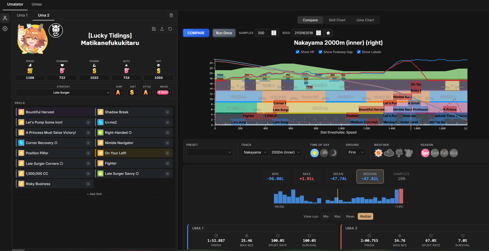Open settings gear in left sidebar
Screen dimensions: 489x251
(x=5, y=29)
